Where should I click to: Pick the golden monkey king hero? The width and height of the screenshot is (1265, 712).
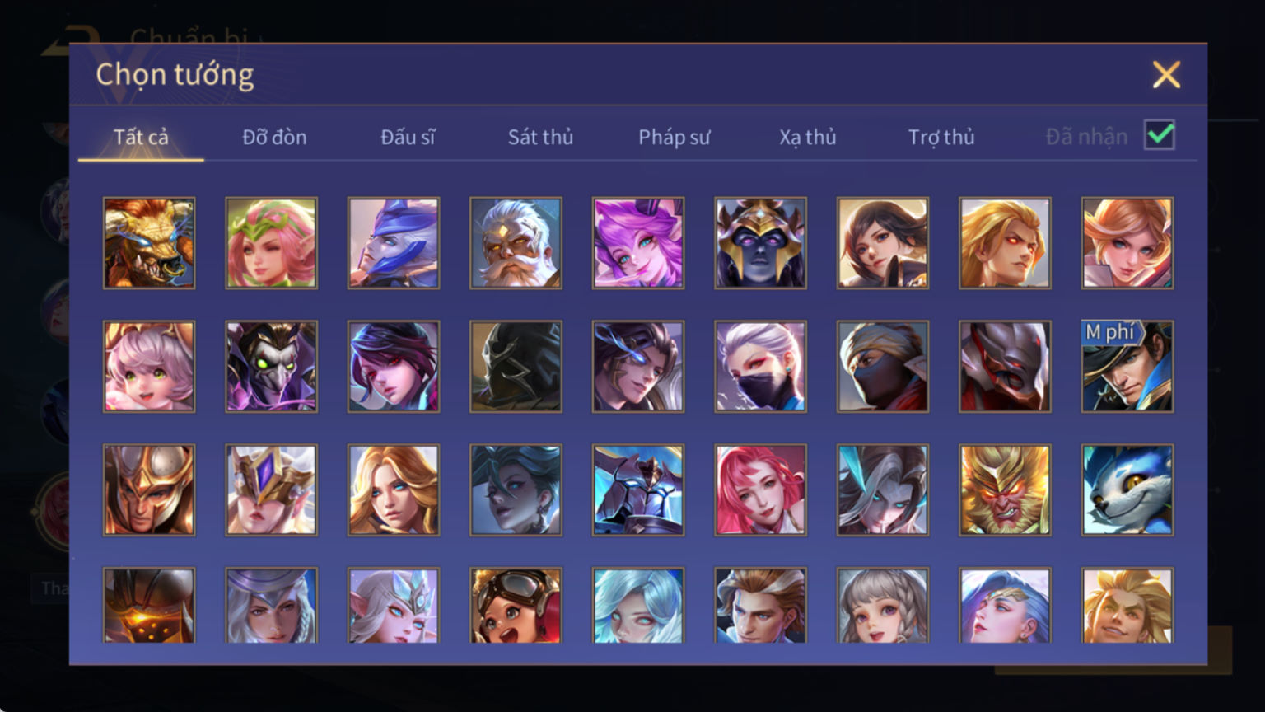[1005, 490]
